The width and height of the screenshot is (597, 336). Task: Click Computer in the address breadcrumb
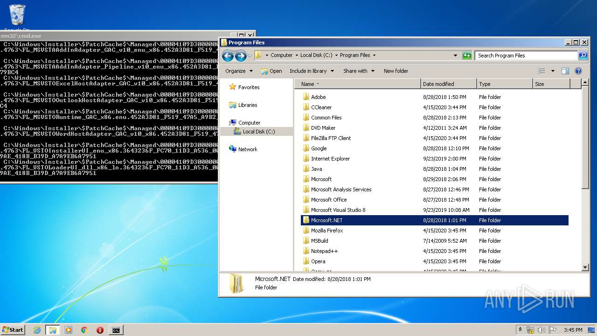coord(282,56)
